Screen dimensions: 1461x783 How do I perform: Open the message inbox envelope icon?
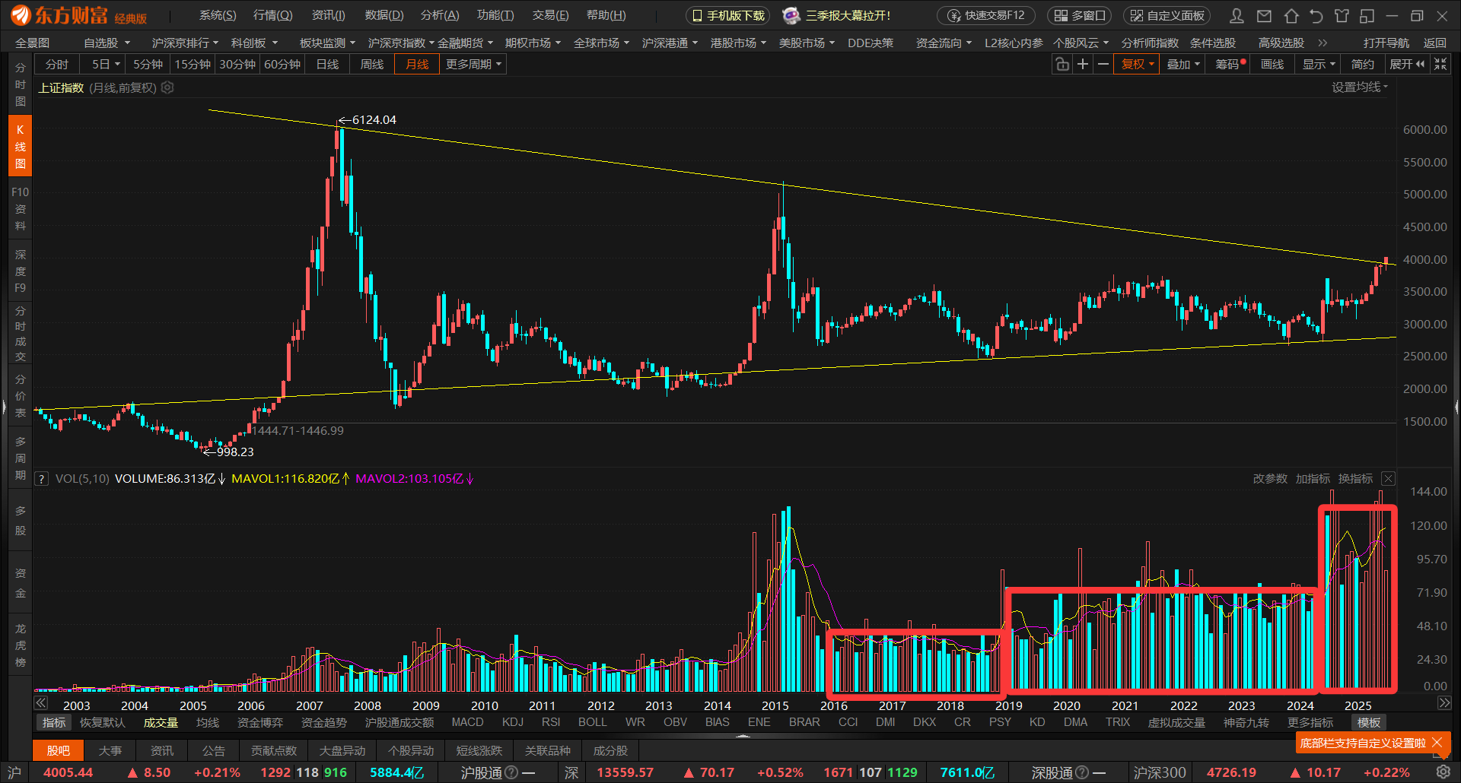pos(1264,15)
